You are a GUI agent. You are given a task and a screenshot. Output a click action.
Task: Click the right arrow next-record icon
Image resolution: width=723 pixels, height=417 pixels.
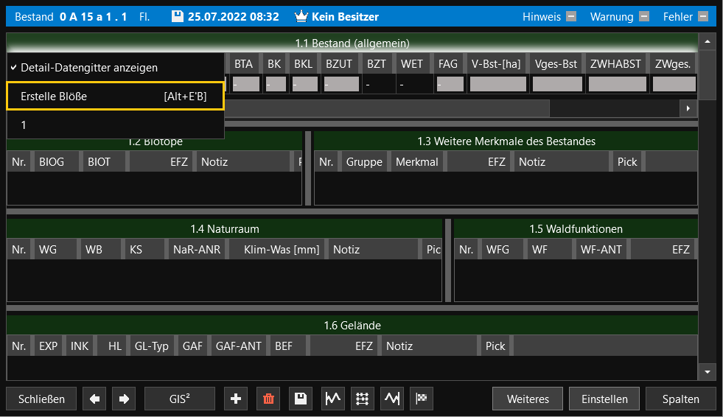point(124,399)
